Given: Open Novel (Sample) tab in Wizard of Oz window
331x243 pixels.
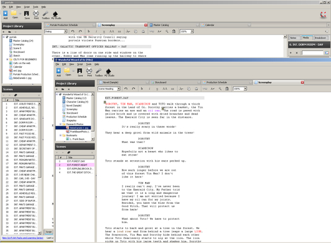Looking at the screenshot, I should pyautogui.click(x=124, y=82).
